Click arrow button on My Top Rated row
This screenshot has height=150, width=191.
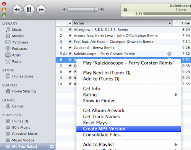pos(52,147)
